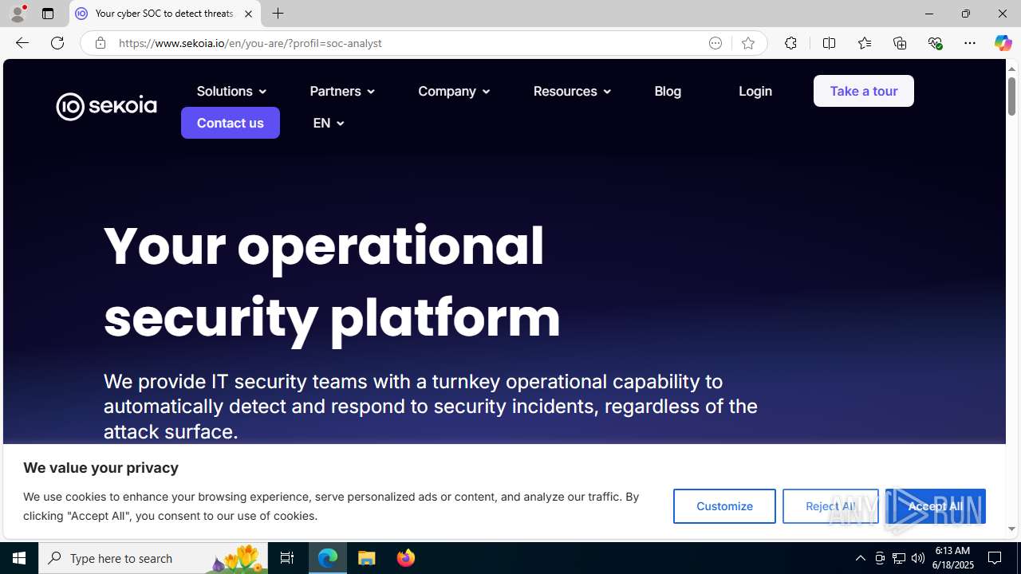Expand the Company menu
This screenshot has width=1021, height=574.
[454, 91]
